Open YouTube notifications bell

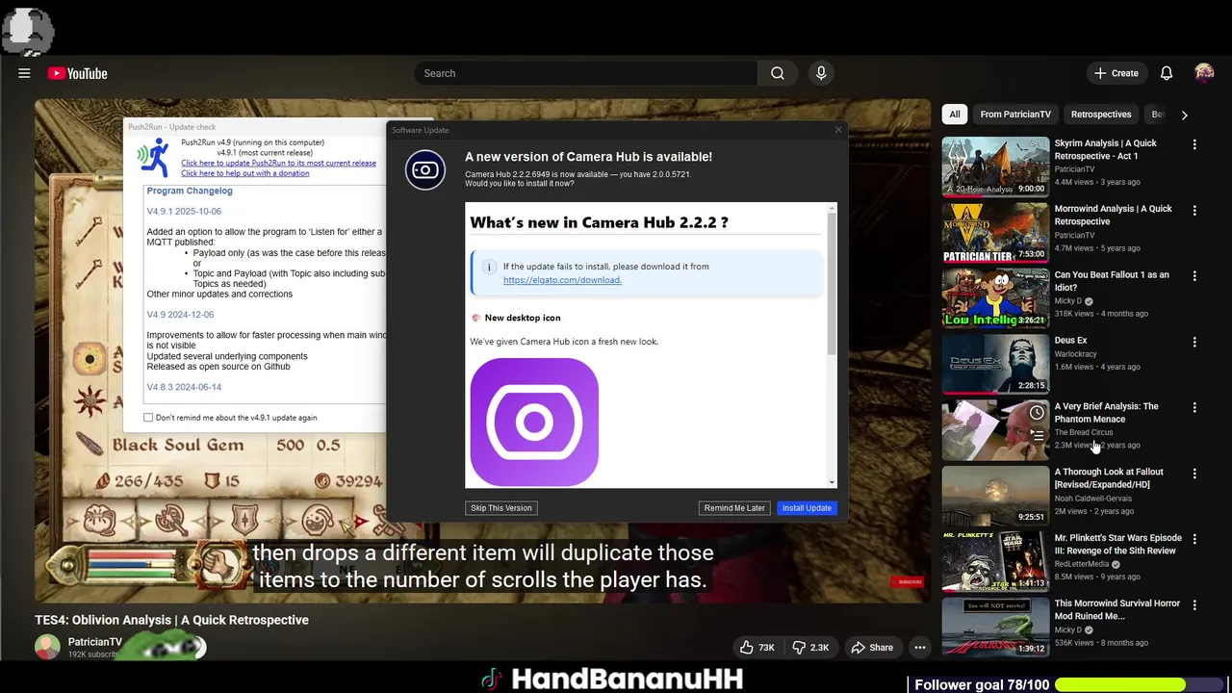(x=1167, y=73)
